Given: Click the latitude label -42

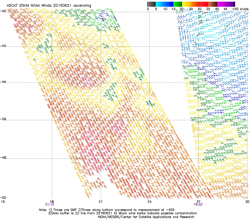Looking at the screenshot, I should click(3, 46).
